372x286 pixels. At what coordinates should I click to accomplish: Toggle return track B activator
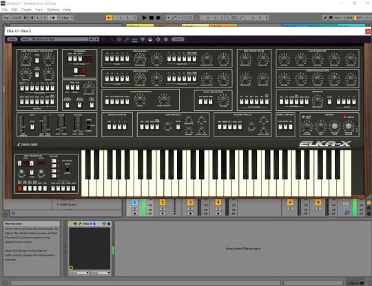[x=318, y=202]
